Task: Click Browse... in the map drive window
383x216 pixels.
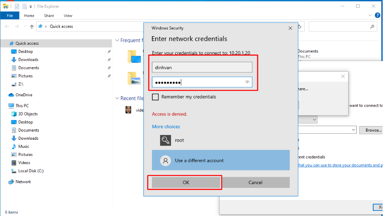Action: tap(371, 130)
